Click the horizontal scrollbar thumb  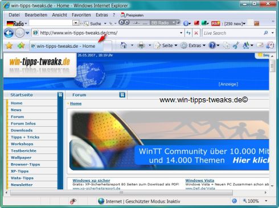point(121,193)
